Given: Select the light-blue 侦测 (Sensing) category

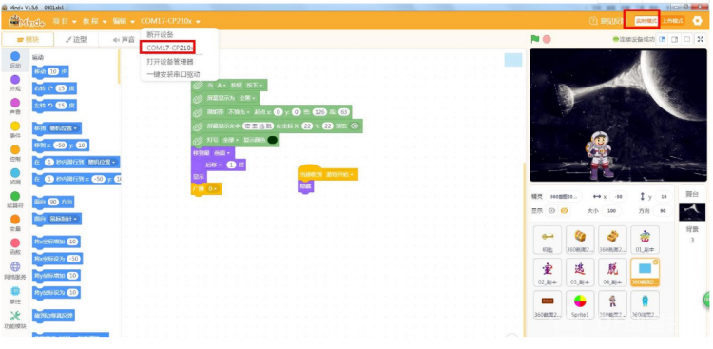Looking at the screenshot, I should pyautogui.click(x=15, y=176).
